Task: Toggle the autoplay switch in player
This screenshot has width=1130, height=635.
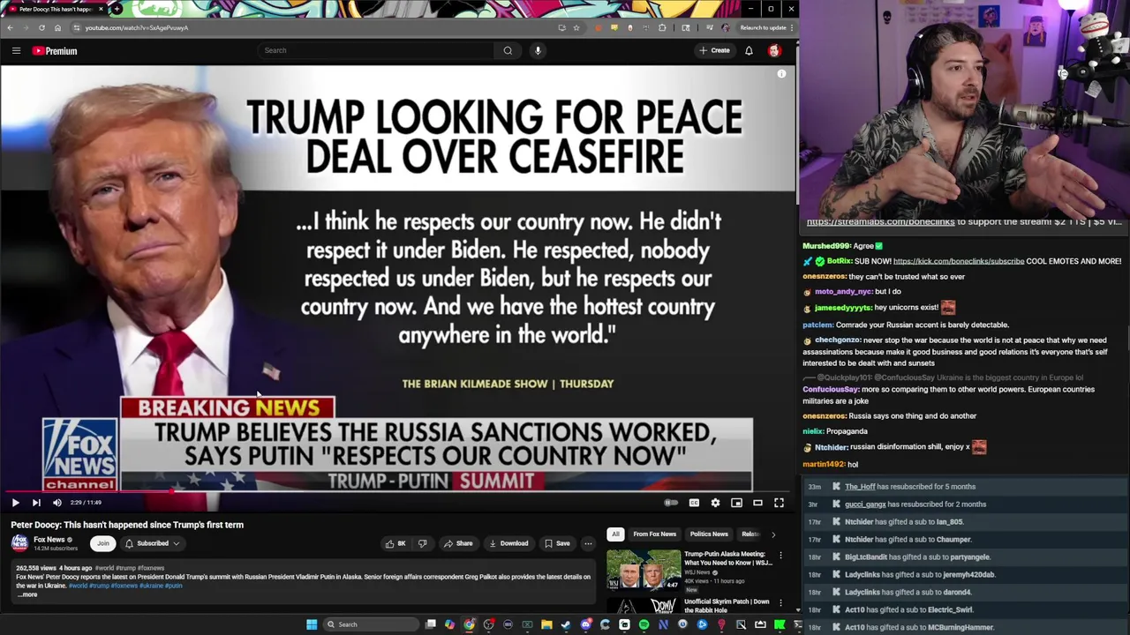Action: coord(671,503)
